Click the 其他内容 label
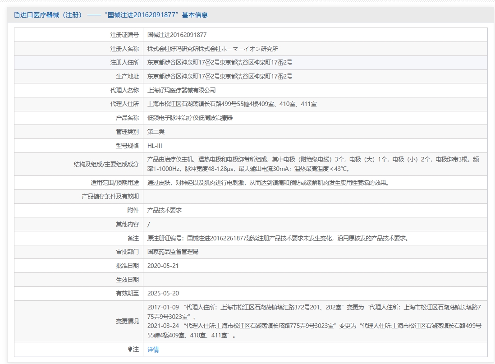 [127, 224]
